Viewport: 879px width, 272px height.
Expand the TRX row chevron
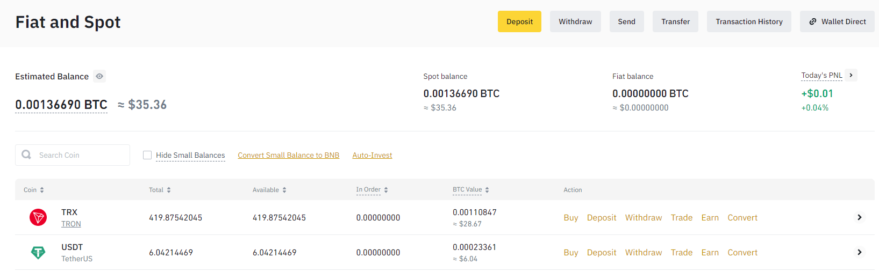(x=859, y=217)
